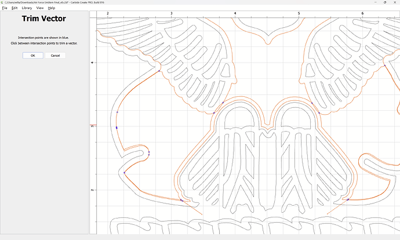
Task: Maximize the Carbide Create window
Action: click(385, 2)
